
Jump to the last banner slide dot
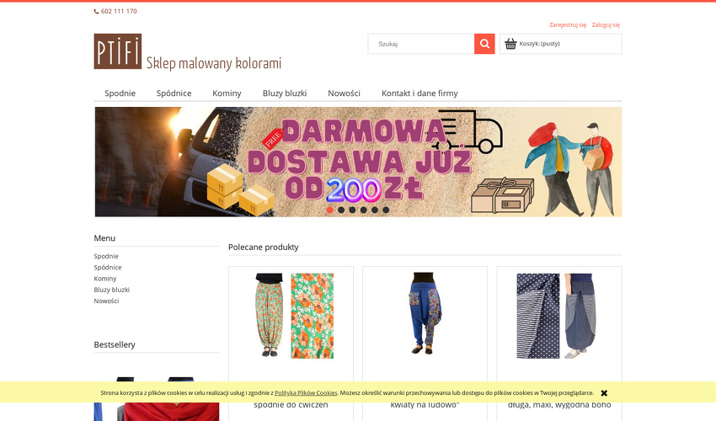tap(386, 210)
